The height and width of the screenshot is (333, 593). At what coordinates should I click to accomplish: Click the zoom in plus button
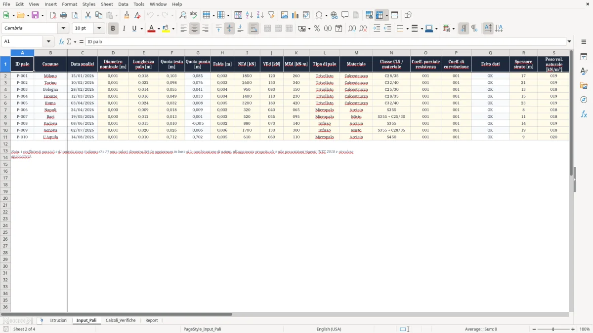click(x=573, y=329)
